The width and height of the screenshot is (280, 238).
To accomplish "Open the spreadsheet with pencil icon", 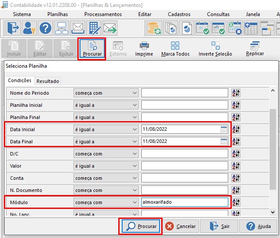I will point(94,28).
